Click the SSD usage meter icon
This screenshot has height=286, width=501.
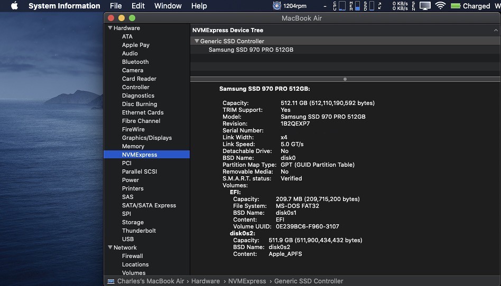(x=369, y=6)
